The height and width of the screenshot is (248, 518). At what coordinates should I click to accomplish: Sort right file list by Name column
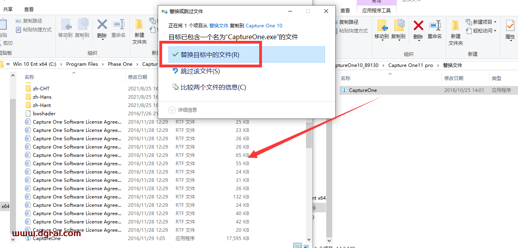pos(346,78)
